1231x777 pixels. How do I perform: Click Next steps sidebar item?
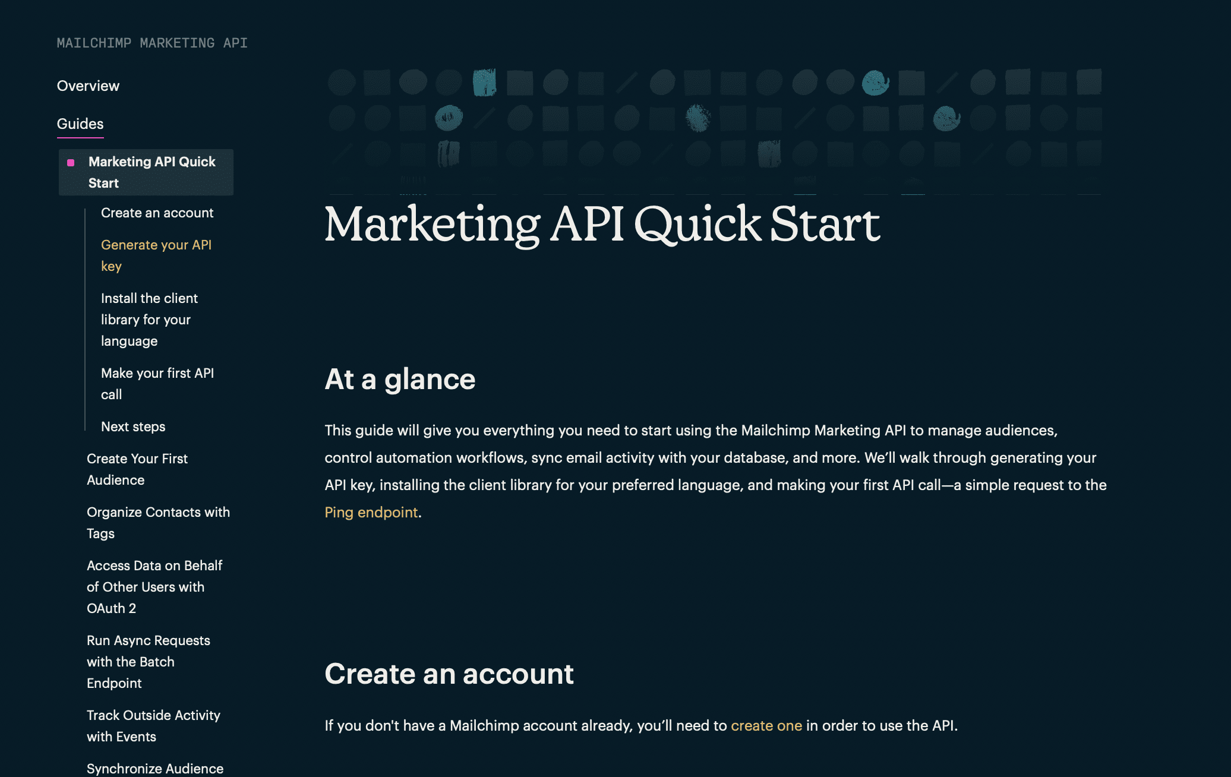(134, 425)
